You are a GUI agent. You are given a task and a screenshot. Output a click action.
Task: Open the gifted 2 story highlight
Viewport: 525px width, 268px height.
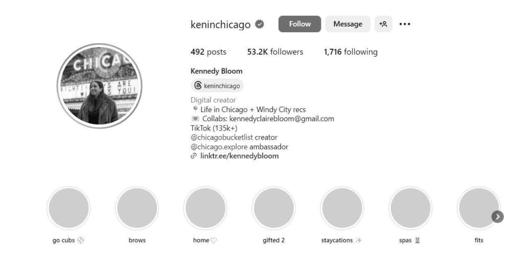click(x=274, y=208)
